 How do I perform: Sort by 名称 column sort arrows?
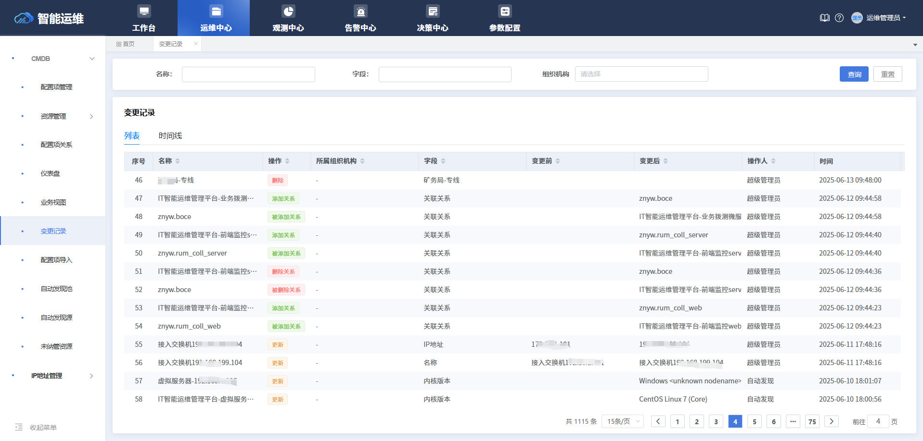pos(178,161)
